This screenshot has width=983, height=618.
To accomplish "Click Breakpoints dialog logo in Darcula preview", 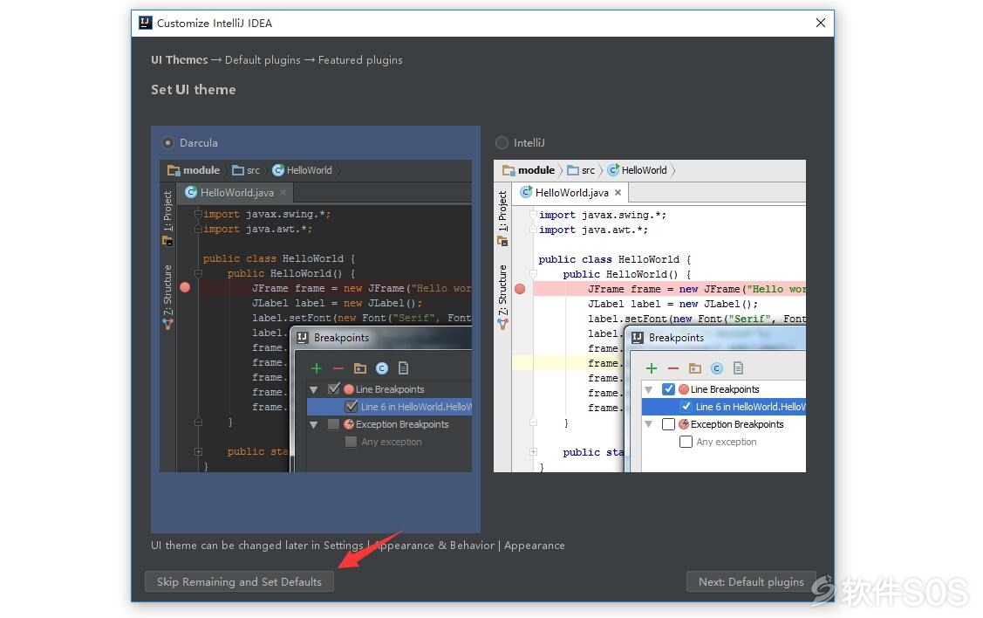I will (x=303, y=338).
